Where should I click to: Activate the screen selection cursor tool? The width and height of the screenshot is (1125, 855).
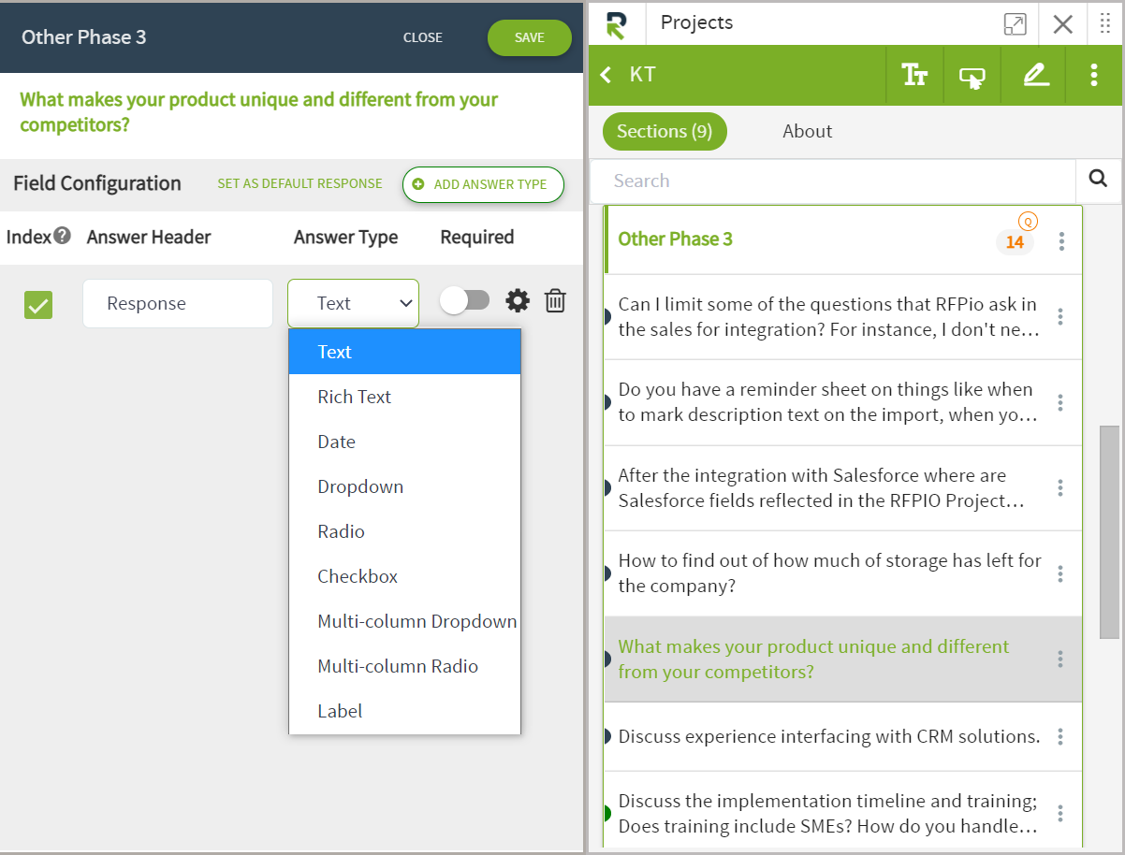(972, 76)
